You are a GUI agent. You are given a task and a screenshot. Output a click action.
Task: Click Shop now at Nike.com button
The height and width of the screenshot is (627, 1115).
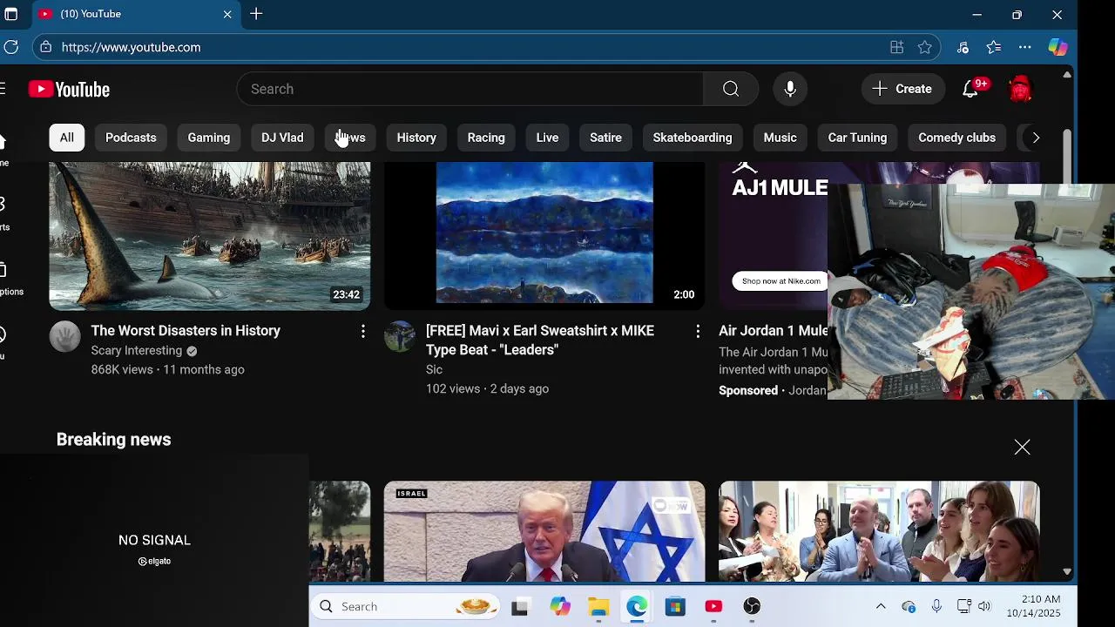point(780,280)
